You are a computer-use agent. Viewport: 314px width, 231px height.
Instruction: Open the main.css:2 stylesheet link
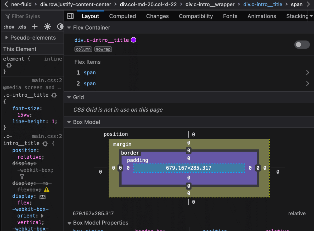click(47, 80)
